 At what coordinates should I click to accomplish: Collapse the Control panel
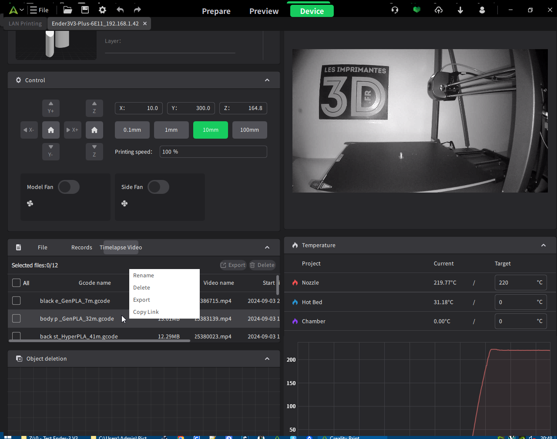pos(267,80)
